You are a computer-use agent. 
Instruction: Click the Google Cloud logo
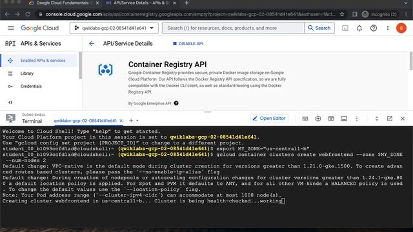tap(40, 28)
